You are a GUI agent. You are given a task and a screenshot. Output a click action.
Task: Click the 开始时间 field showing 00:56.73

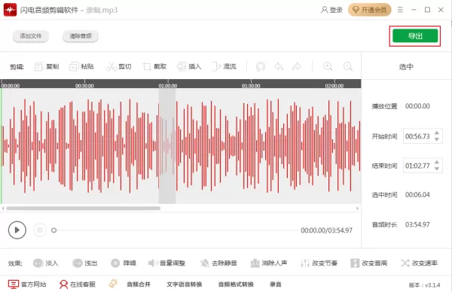click(423, 136)
